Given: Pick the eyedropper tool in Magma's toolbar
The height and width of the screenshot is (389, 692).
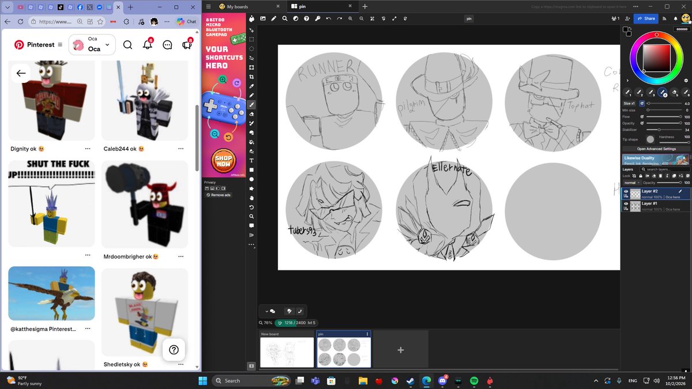Looking at the screenshot, I should coord(252,86).
